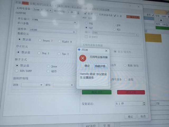
Task: Select CAT PTT method
Action: point(86,28)
